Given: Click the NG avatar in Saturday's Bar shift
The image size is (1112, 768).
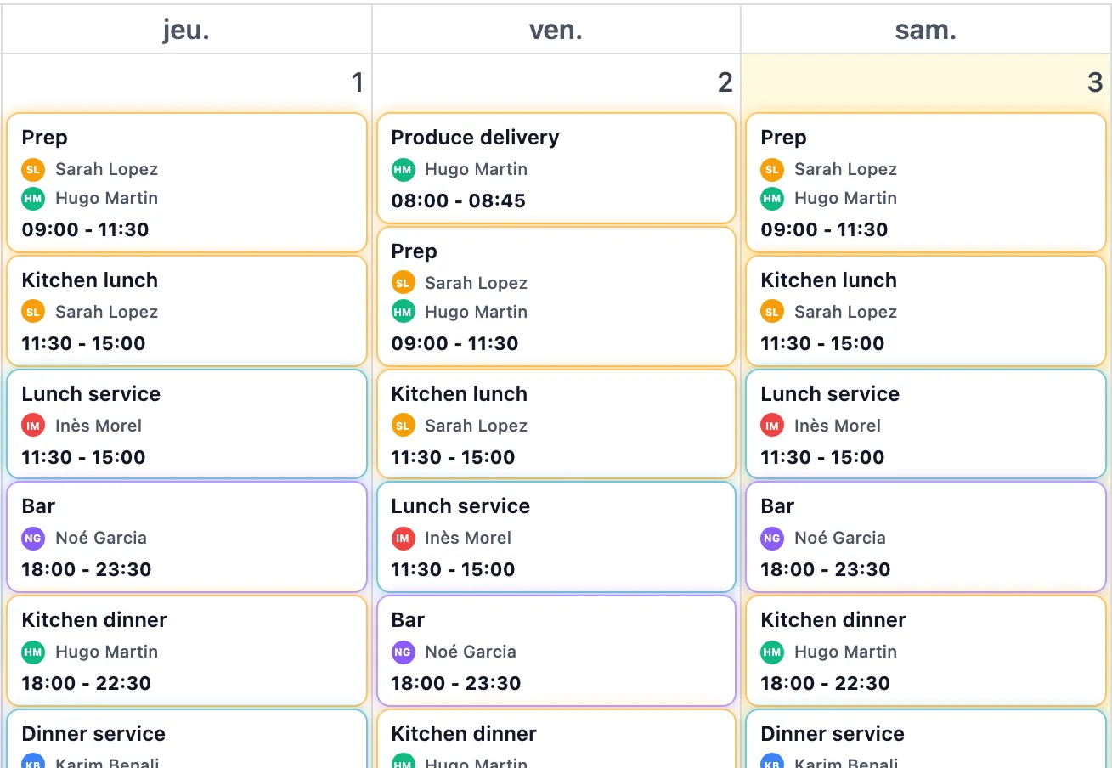Looking at the screenshot, I should click(772, 538).
